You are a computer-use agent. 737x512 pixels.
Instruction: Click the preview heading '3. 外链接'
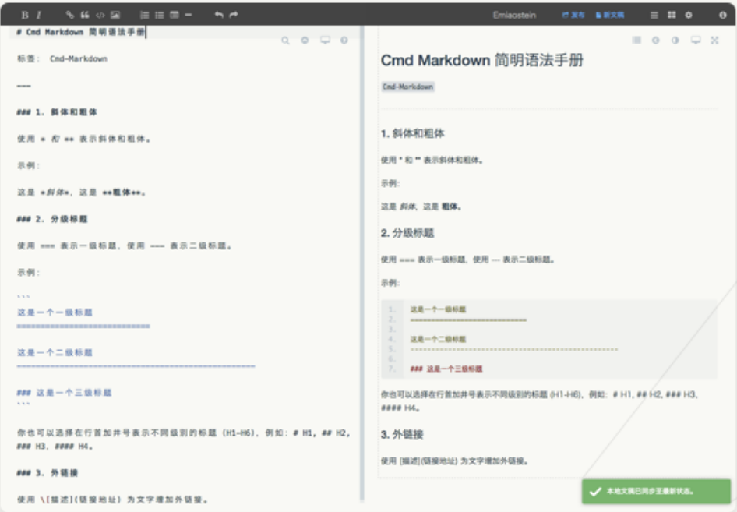(402, 434)
